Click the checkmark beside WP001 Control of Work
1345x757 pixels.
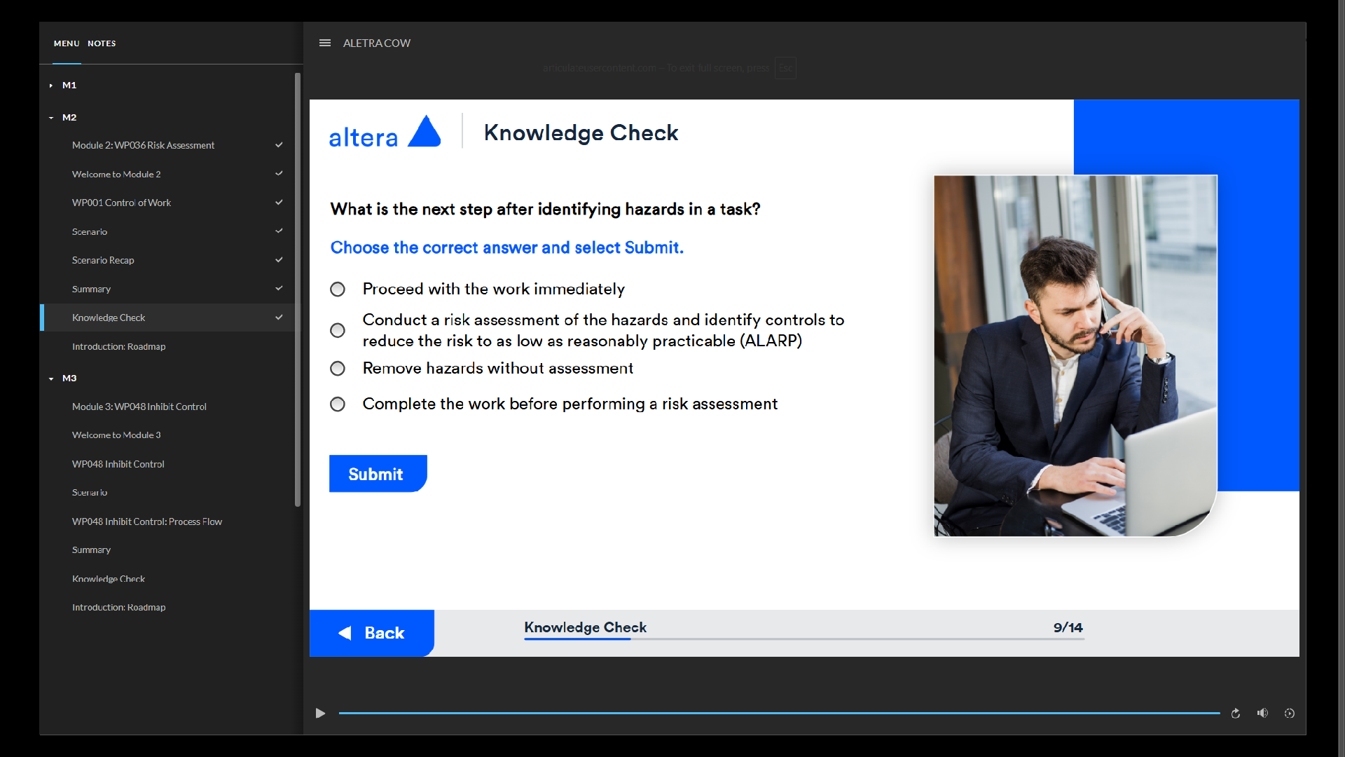point(279,203)
